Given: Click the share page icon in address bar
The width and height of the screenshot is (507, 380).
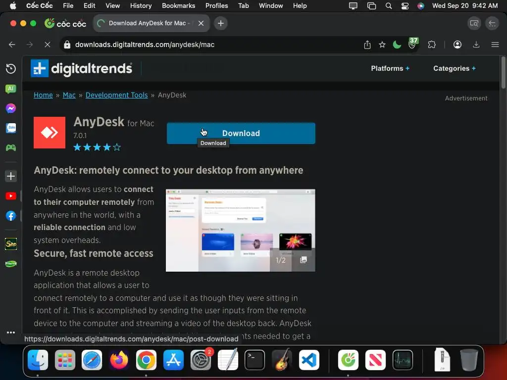Looking at the screenshot, I should (367, 45).
